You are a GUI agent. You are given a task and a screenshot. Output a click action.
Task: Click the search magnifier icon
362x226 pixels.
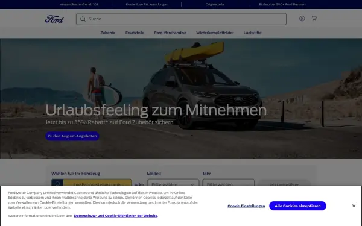point(83,19)
